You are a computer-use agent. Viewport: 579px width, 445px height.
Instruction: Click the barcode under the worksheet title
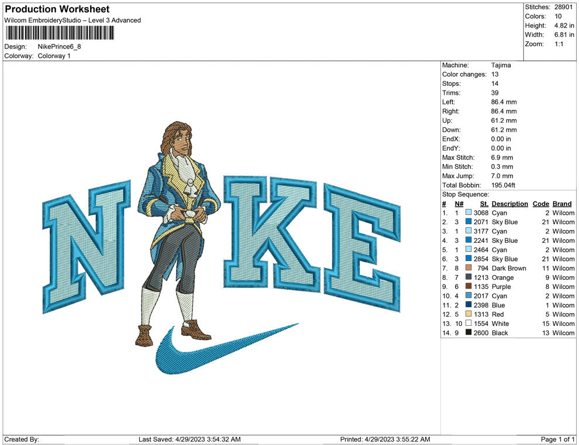(59, 33)
